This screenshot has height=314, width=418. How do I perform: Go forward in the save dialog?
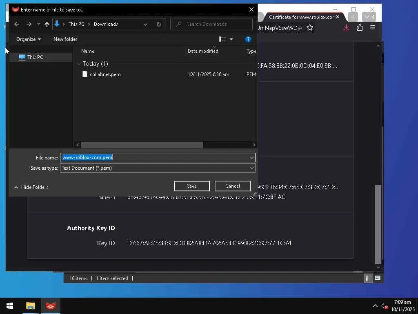click(29, 24)
